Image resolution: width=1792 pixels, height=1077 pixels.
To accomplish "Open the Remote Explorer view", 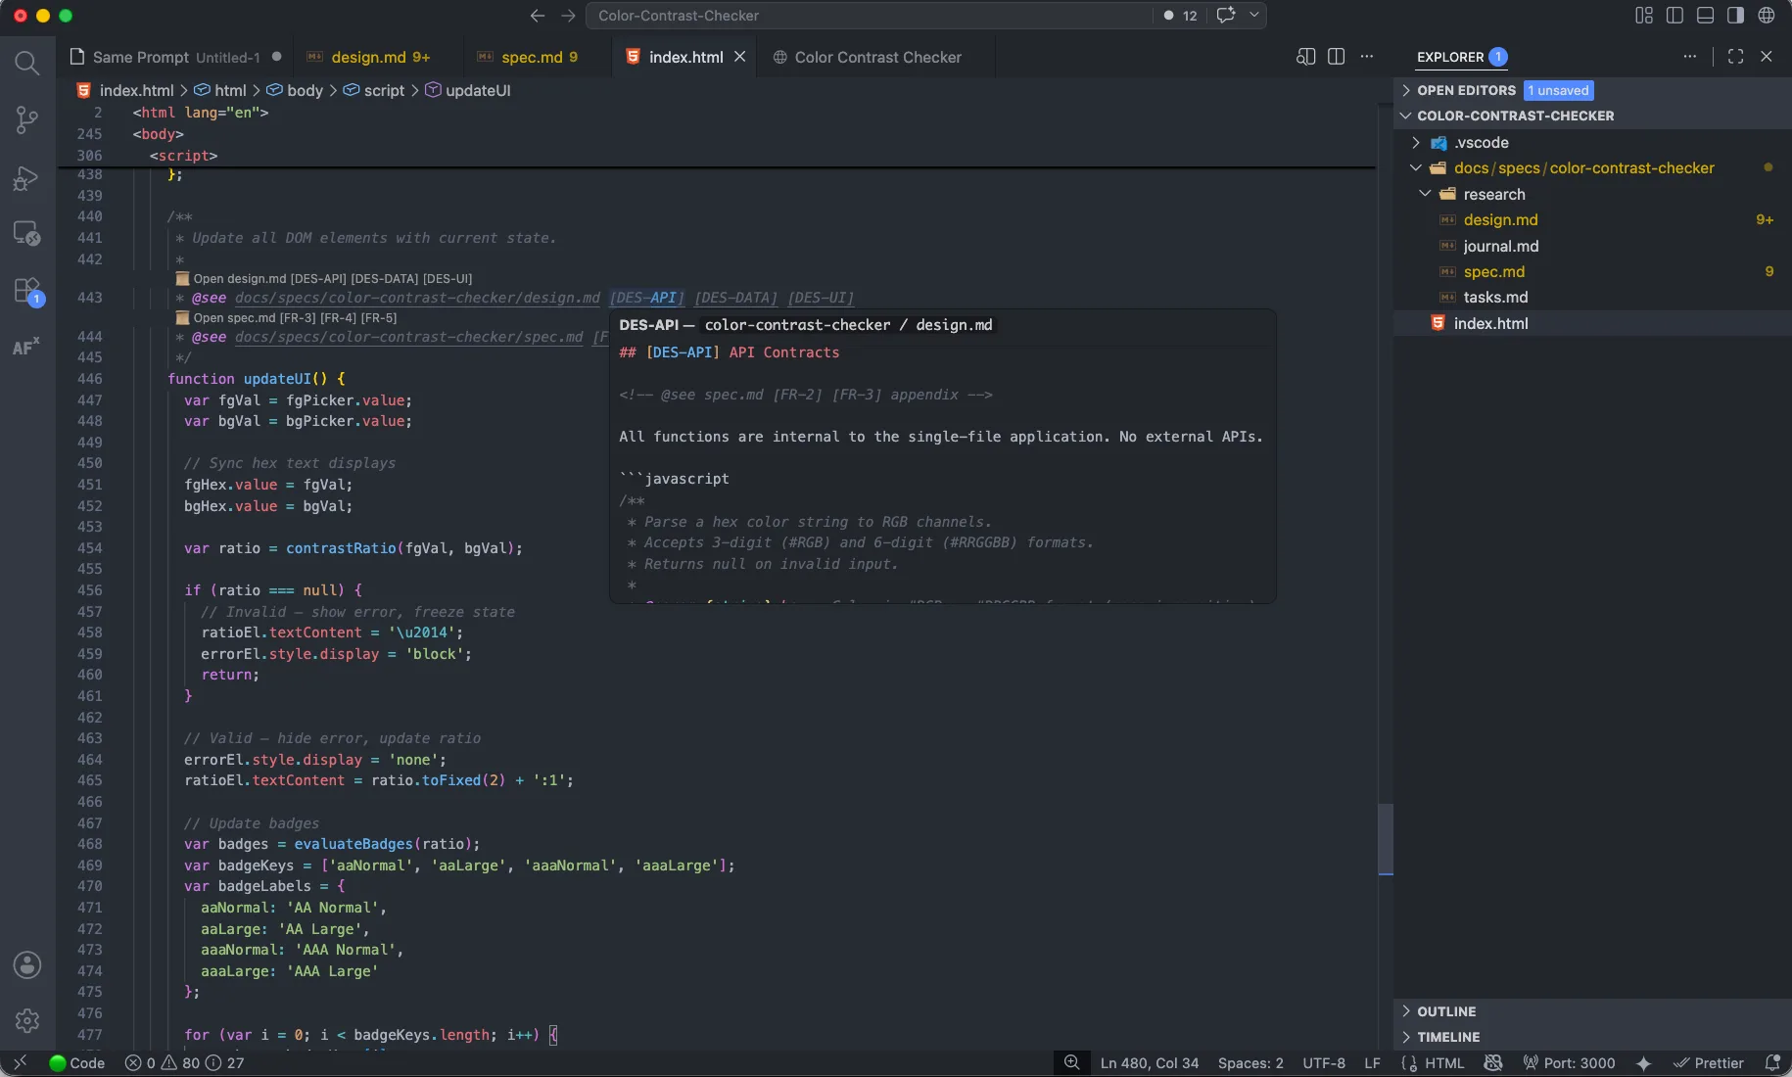I will click(27, 234).
